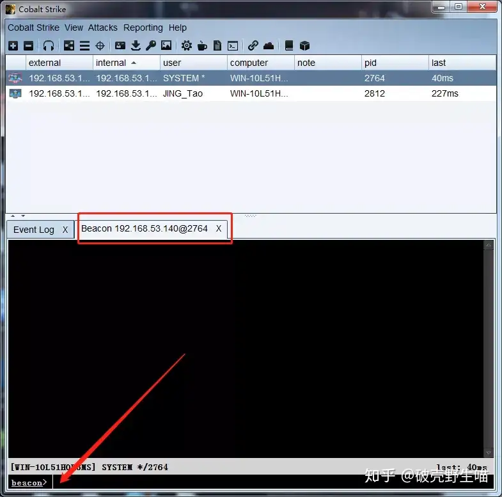502x497 pixels.
Task: Click the cube About icon in toolbar
Action: click(x=304, y=46)
